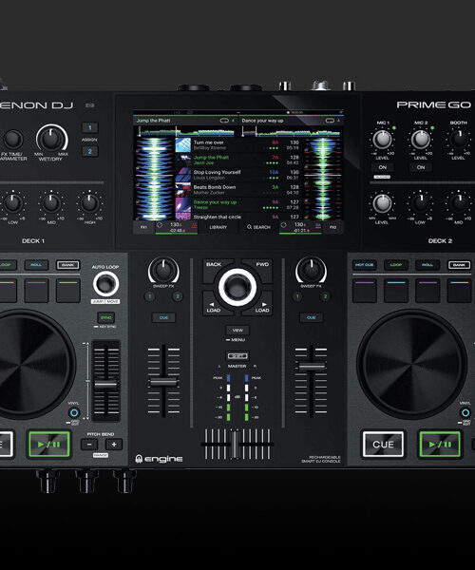The width and height of the screenshot is (475, 570).
Task: Click the FX TIME/PARAMETER knob
Action: coord(13,140)
